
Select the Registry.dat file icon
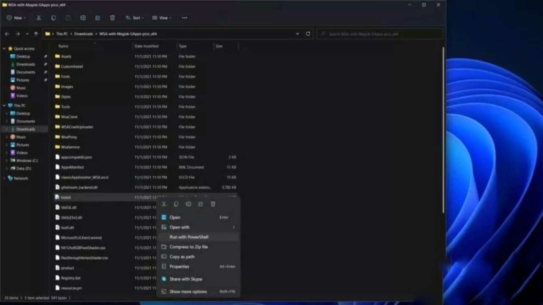pyautogui.click(x=58, y=278)
